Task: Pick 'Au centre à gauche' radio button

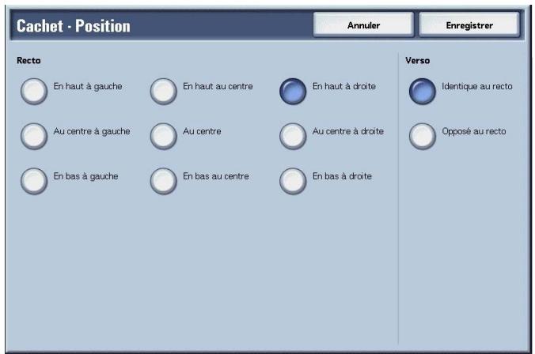Action: [x=34, y=137]
